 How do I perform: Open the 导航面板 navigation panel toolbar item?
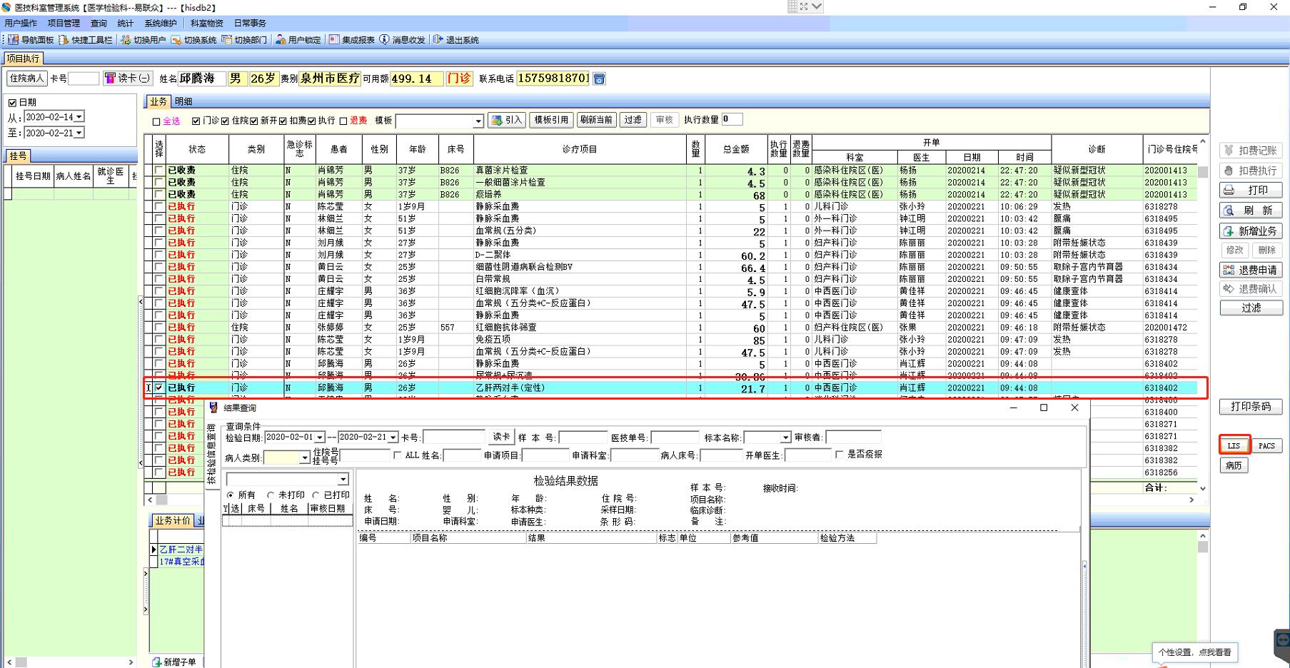coord(31,40)
